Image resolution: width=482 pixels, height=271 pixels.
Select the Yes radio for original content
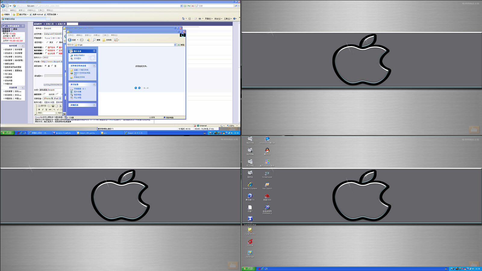46,66
